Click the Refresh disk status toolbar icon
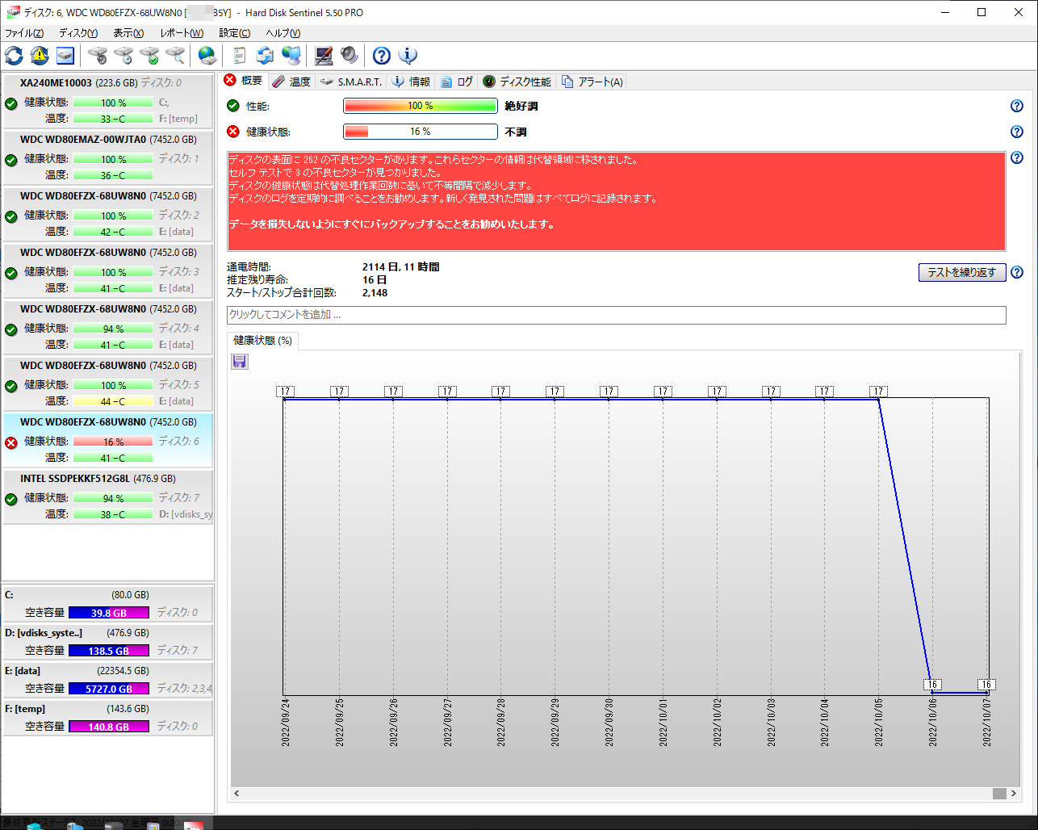The image size is (1038, 830). [14, 55]
